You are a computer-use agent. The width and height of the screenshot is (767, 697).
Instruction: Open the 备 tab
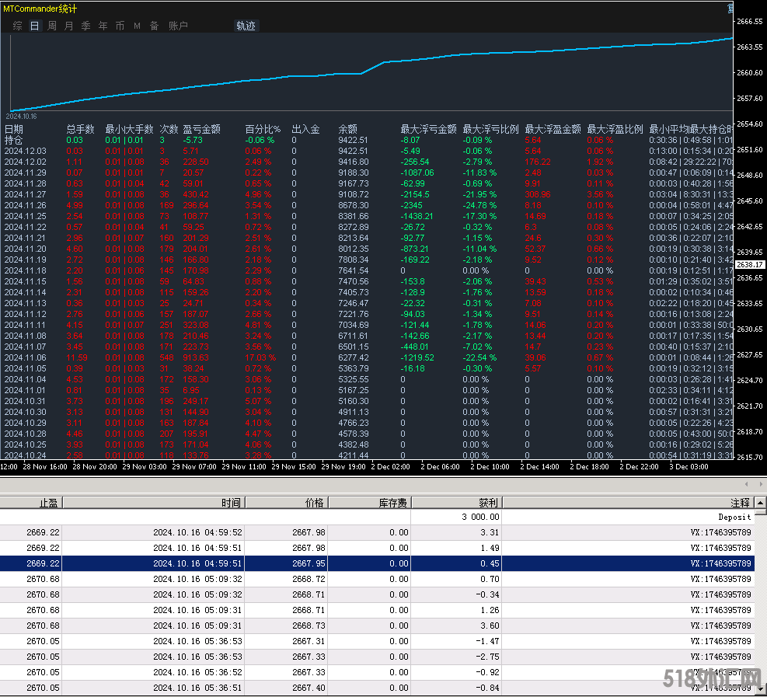click(154, 26)
